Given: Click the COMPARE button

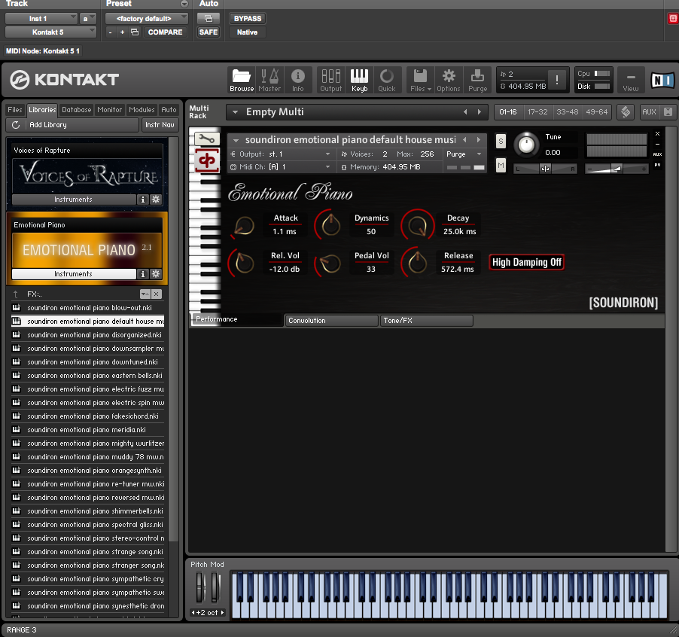Looking at the screenshot, I should pos(165,32).
